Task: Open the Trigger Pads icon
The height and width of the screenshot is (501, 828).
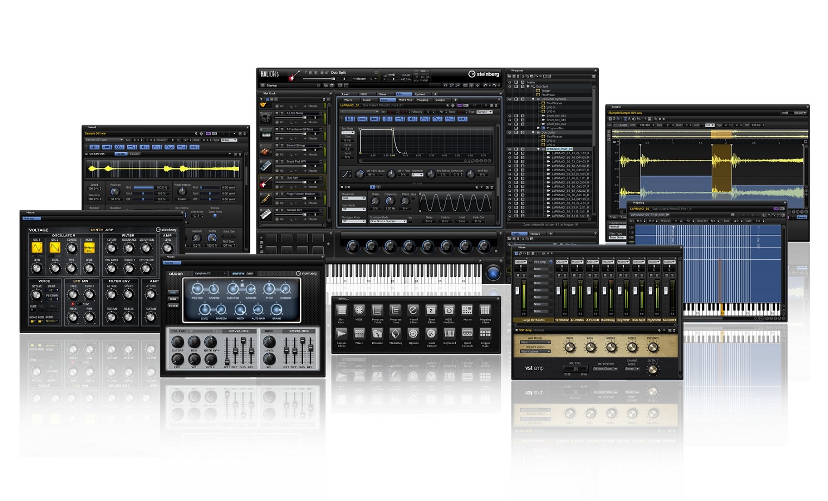Action: (485, 333)
